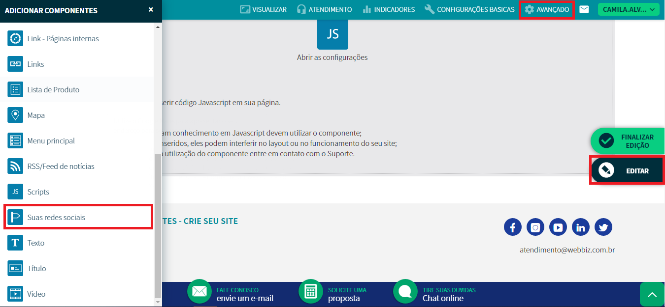The width and height of the screenshot is (665, 307).
Task: Expand the CAMILA.ALV... user dropdown
Action: pos(629,9)
